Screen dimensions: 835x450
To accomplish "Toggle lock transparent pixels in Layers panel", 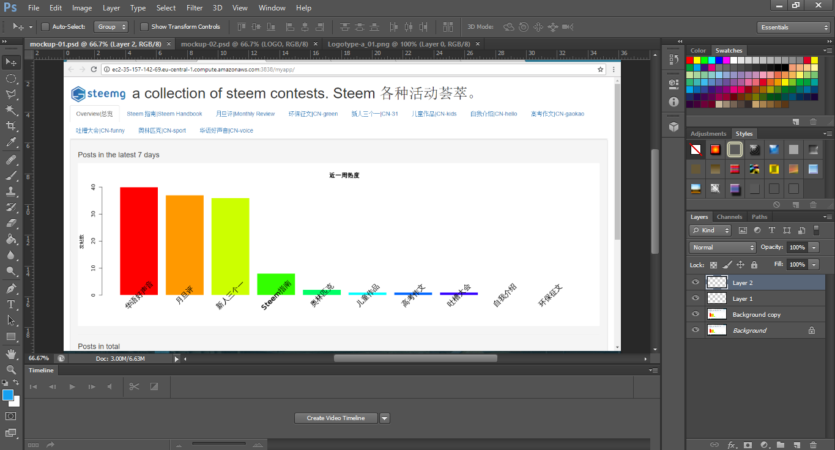I will click(x=713, y=265).
